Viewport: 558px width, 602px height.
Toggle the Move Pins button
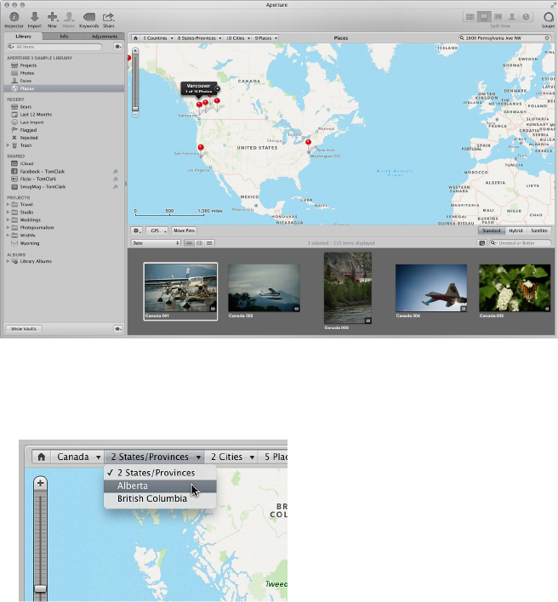[x=184, y=230]
